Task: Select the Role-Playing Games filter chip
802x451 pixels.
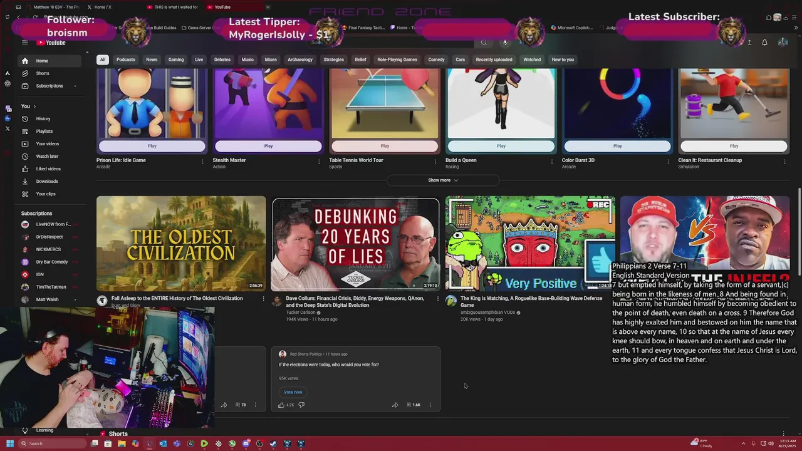Action: pyautogui.click(x=397, y=60)
